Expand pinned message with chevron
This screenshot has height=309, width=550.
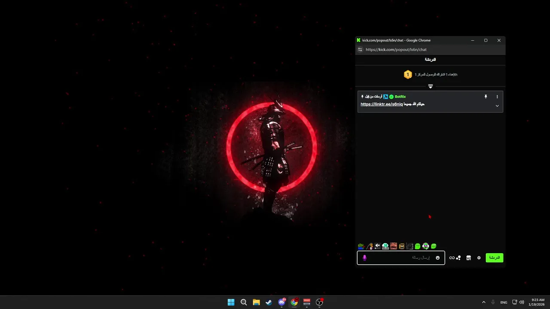coord(497,106)
